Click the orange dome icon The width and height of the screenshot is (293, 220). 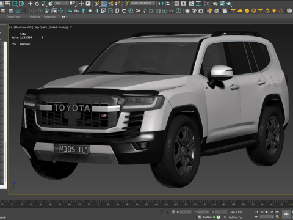click(240, 10)
